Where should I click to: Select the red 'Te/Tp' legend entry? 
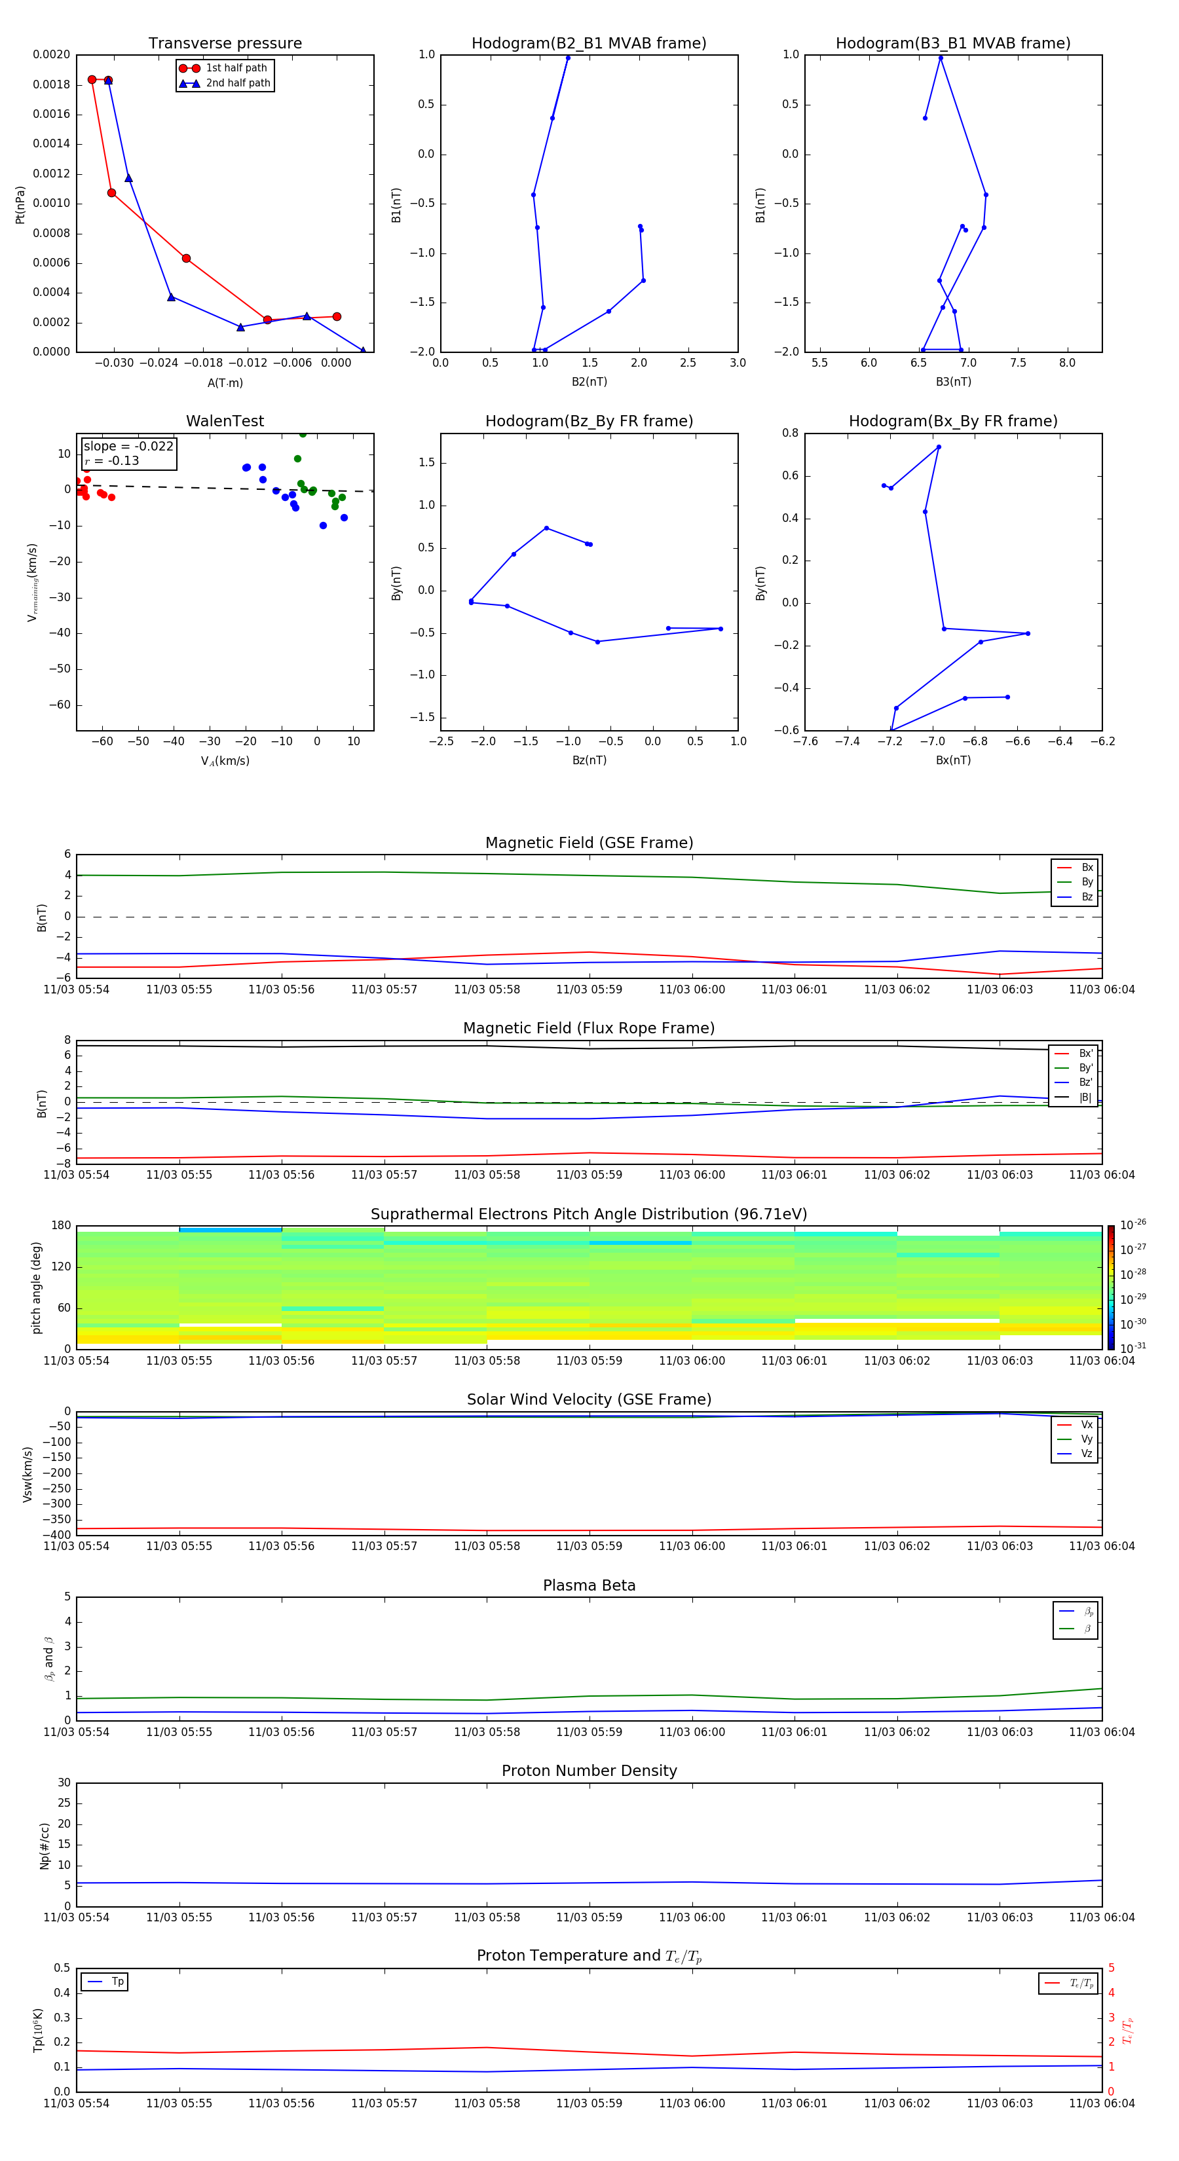pyautogui.click(x=1070, y=1983)
